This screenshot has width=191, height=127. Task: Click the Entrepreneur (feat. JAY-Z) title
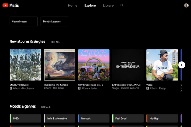[x=126, y=85]
